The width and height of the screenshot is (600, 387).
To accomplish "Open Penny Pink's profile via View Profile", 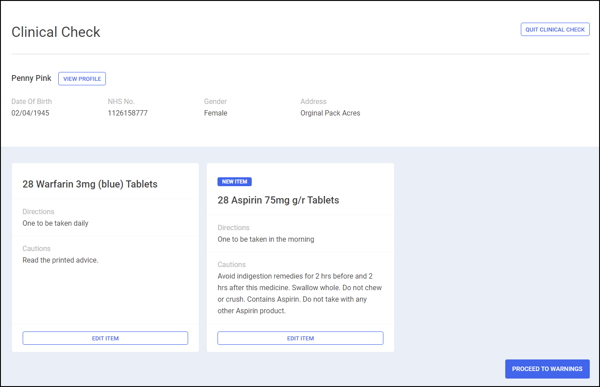I will (x=82, y=79).
